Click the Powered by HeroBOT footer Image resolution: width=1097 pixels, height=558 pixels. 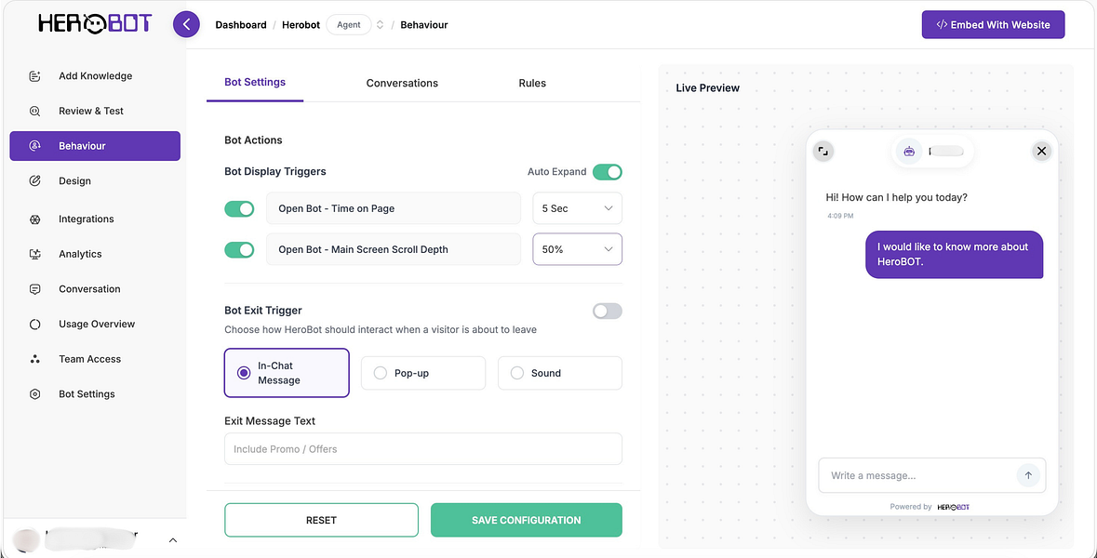(930, 506)
